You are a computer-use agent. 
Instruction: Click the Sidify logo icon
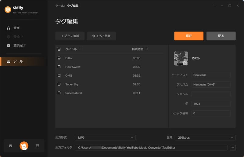point(8,9)
